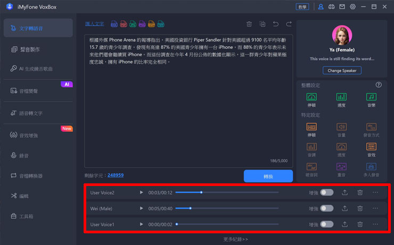Import a PDF file icon
This screenshot has height=245, width=394.
click(124, 24)
